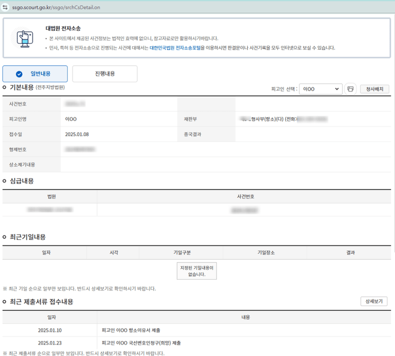Screen dimensions: 395x356
Task: Click the site info icon in the address bar
Action: click(x=5, y=7)
